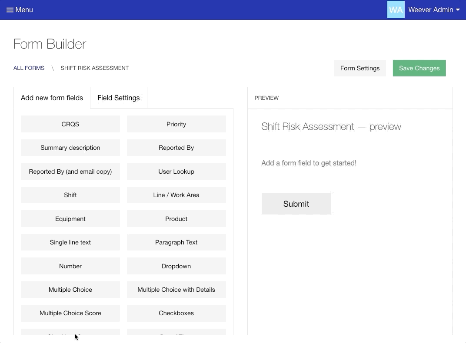The height and width of the screenshot is (343, 466).
Task: Expand the Weever Admin dropdown
Action: pos(434,10)
